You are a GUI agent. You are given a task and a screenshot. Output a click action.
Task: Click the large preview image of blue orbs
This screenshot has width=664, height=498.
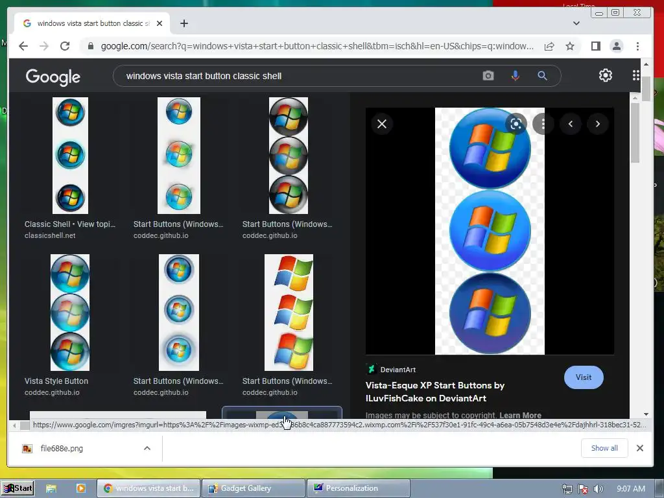[x=490, y=231]
